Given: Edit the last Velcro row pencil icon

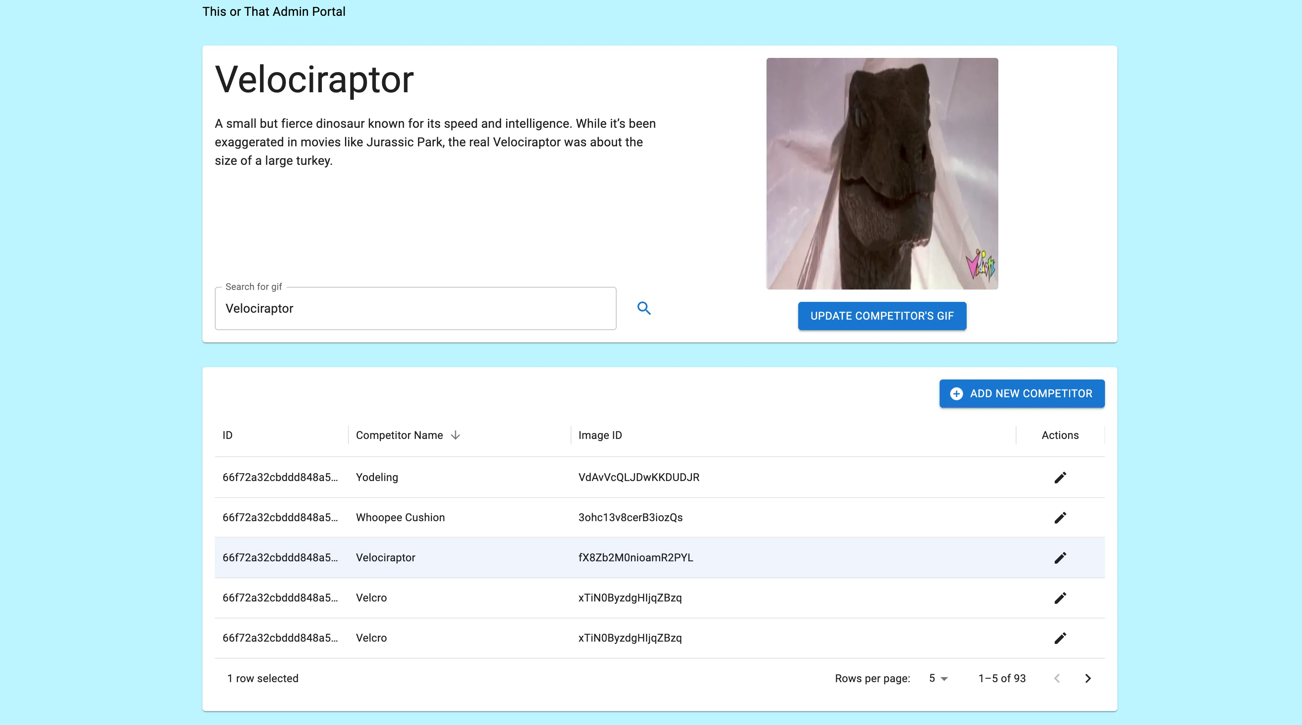Looking at the screenshot, I should (1060, 638).
